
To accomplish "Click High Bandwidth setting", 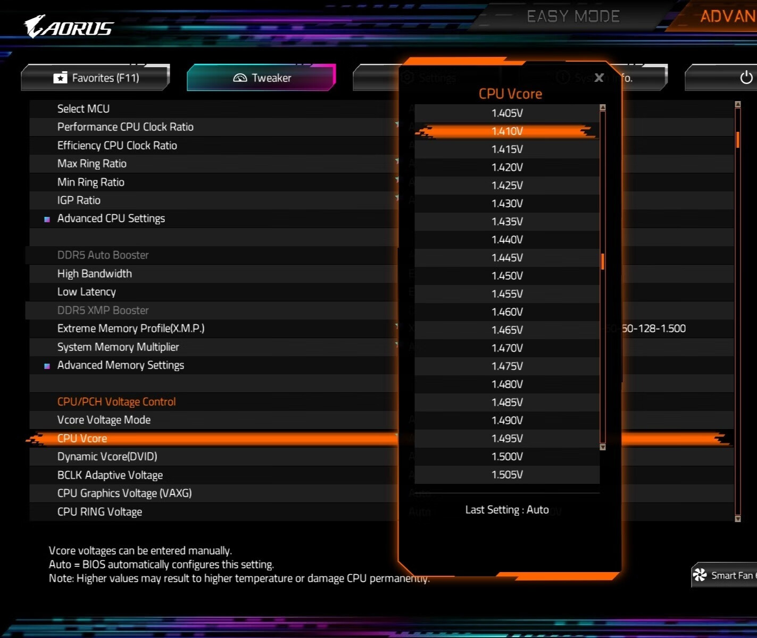I will 214,273.
